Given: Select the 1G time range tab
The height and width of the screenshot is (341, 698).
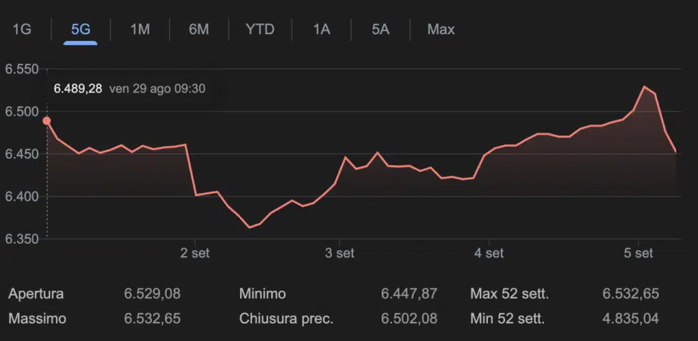Looking at the screenshot, I should pos(22,29).
